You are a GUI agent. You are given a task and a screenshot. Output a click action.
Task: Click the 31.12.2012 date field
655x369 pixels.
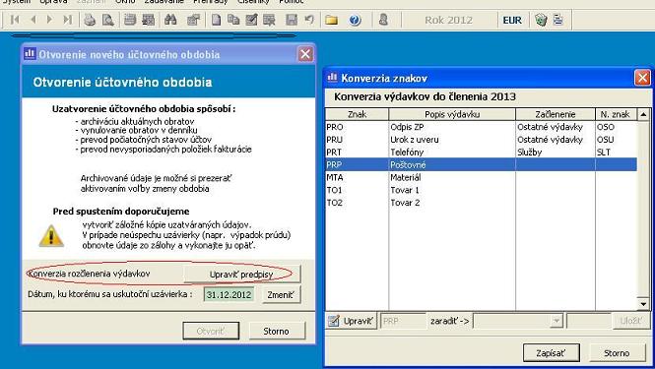tap(229, 294)
